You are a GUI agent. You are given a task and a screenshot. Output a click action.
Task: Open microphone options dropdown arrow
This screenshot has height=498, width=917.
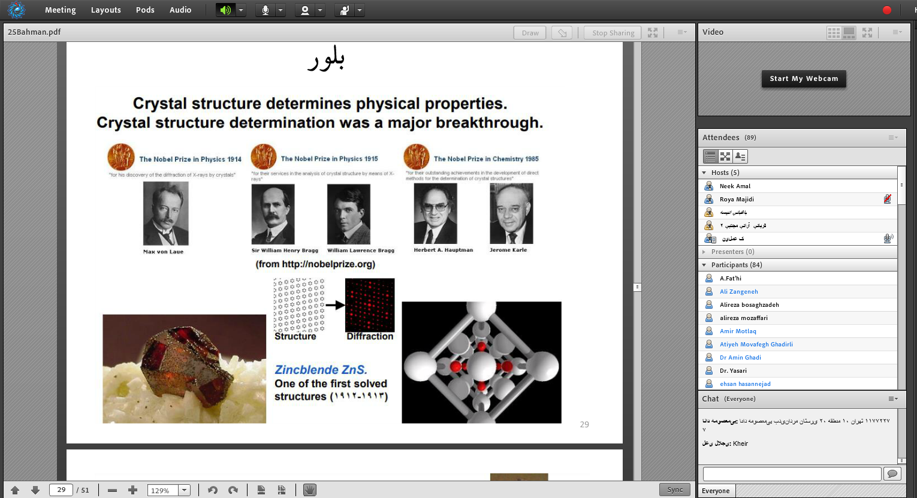pyautogui.click(x=280, y=10)
